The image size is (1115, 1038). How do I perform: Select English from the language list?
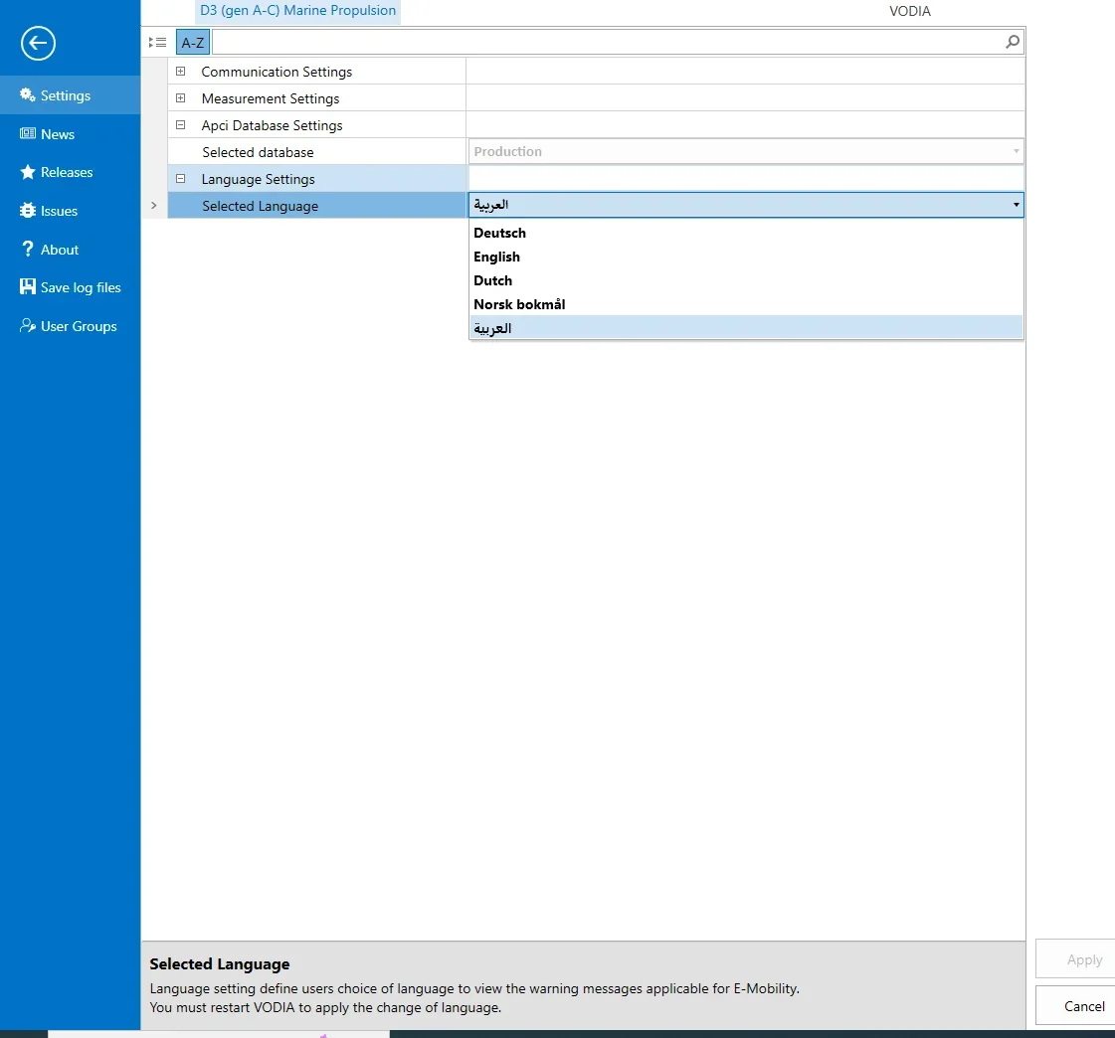coord(497,257)
